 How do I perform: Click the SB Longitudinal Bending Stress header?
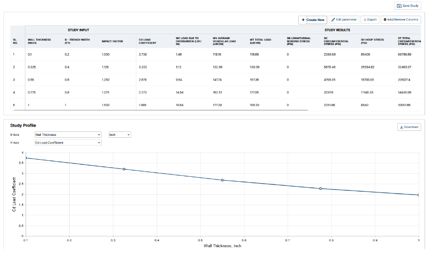click(x=299, y=41)
